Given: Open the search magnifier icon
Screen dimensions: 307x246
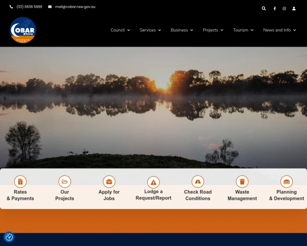Looking at the screenshot, I should [264, 8].
